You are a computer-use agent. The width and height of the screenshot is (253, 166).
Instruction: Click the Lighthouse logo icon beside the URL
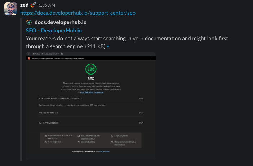click(x=29, y=58)
